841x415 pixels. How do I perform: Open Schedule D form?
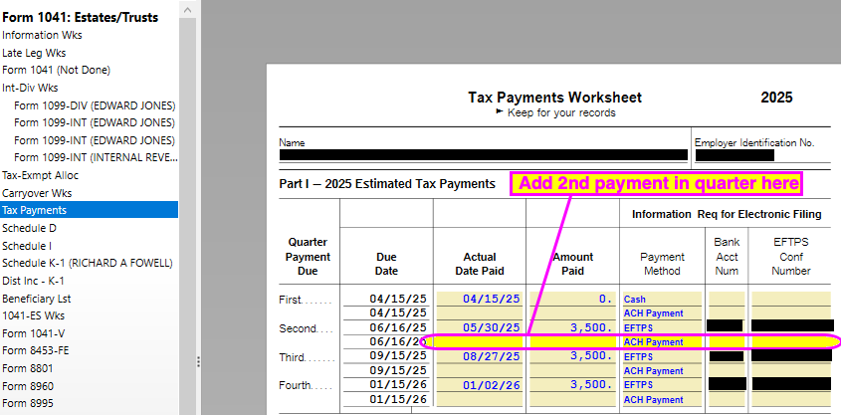click(32, 228)
